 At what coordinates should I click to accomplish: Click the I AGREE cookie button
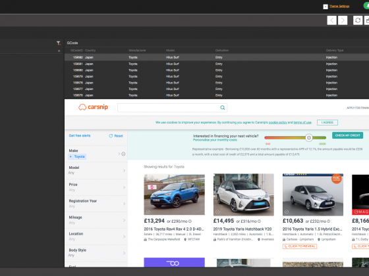click(327, 122)
